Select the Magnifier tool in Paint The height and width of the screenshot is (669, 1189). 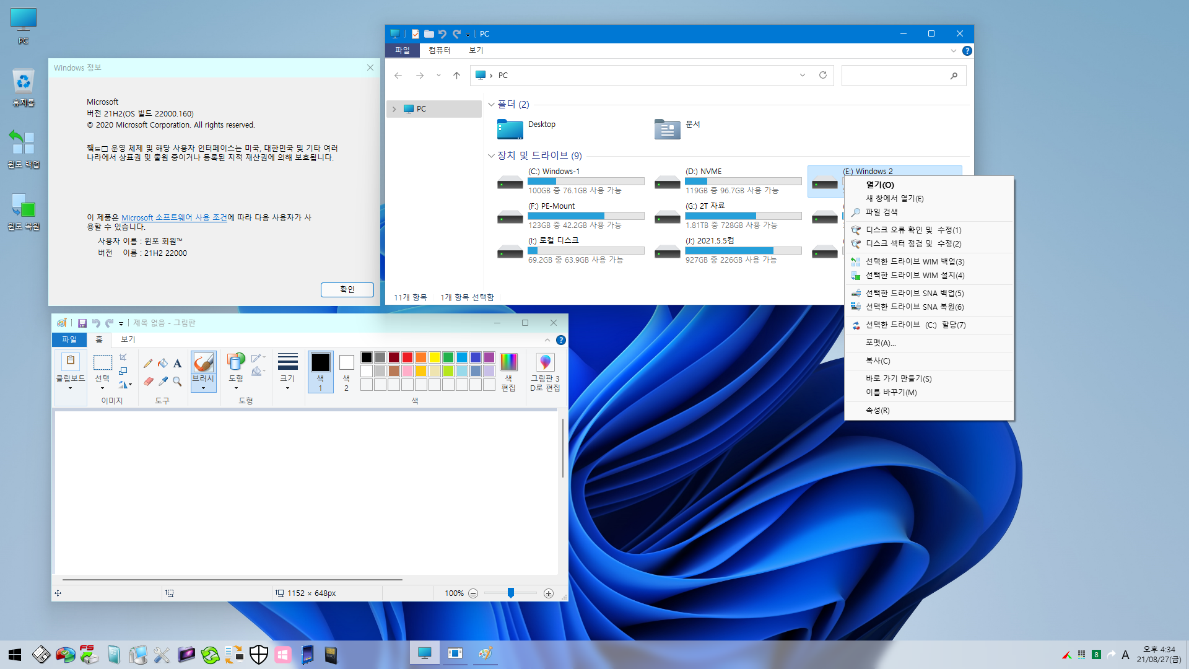[177, 382]
